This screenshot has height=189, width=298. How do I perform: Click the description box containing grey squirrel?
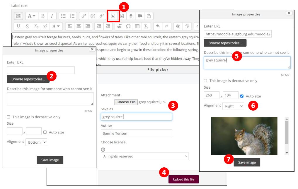coord(247,63)
